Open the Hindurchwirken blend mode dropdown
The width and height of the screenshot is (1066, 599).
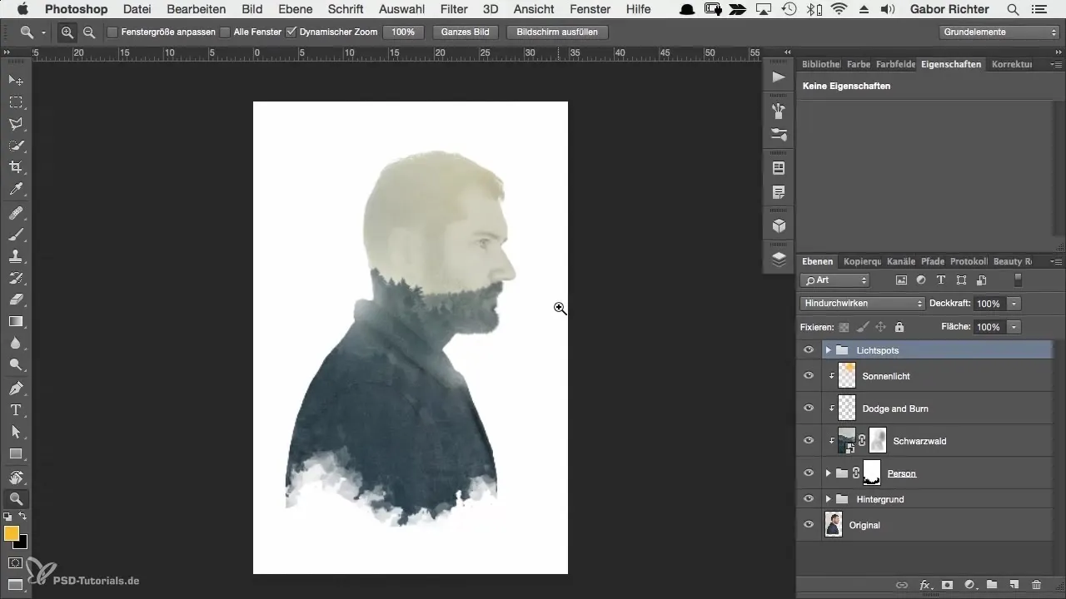[x=862, y=304]
